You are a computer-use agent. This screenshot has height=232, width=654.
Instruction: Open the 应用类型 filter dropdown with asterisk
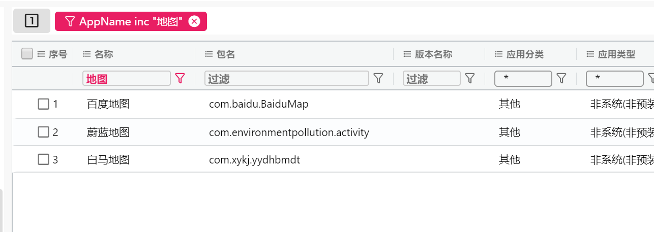pos(615,79)
